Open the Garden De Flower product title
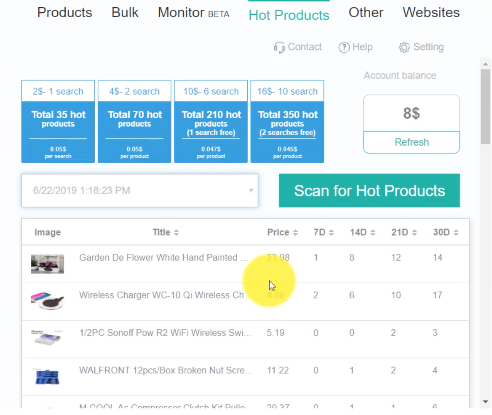Viewport: 492px width, 415px height. point(163,258)
